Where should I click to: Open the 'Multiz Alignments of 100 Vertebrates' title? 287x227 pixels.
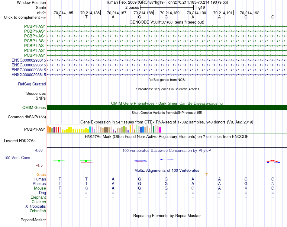tap(167, 171)
